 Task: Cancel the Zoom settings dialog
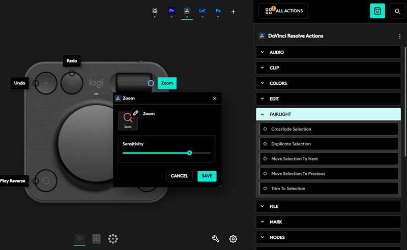[180, 176]
